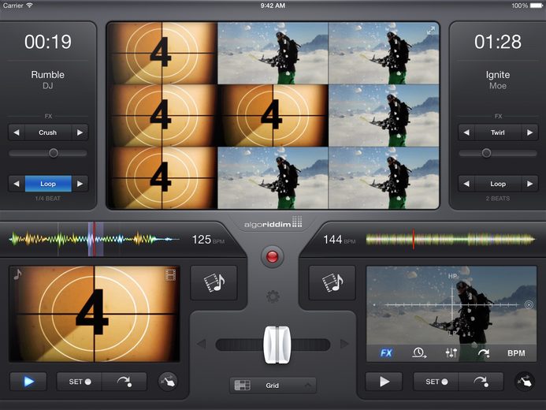Tap the Rumble track title
Image resolution: width=546 pixels, height=410 pixels.
48,75
